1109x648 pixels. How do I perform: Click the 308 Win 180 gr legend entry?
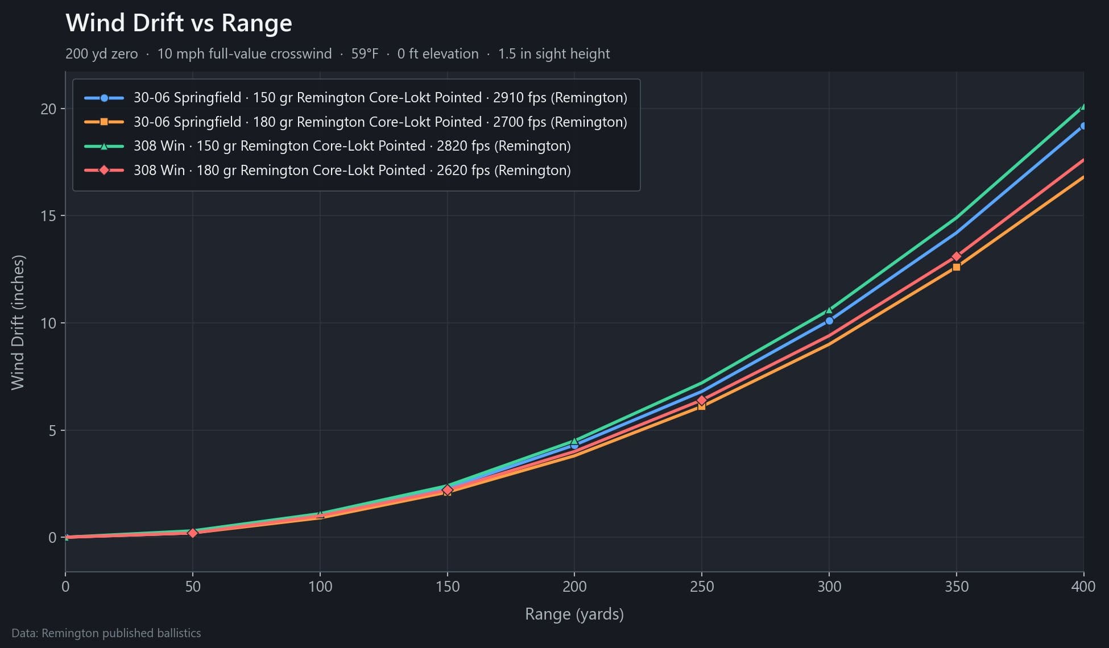pyautogui.click(x=328, y=171)
